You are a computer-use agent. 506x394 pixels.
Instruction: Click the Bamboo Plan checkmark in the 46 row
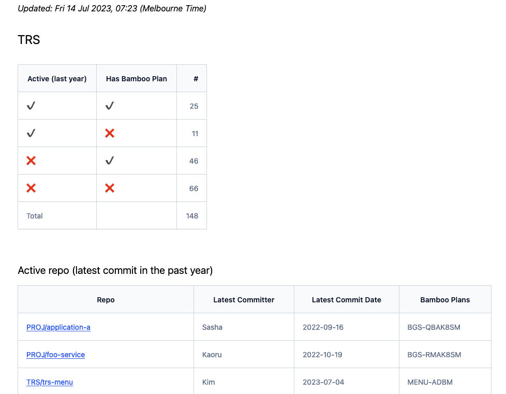click(x=110, y=160)
